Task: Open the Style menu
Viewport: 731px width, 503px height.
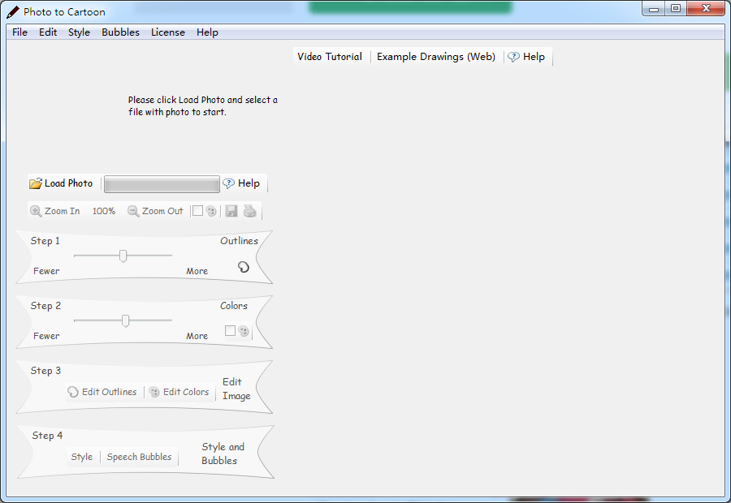Action: [80, 32]
